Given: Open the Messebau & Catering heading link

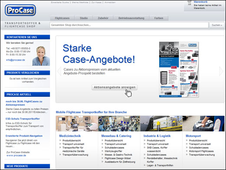Looking at the screenshot, I should [x=116, y=136].
